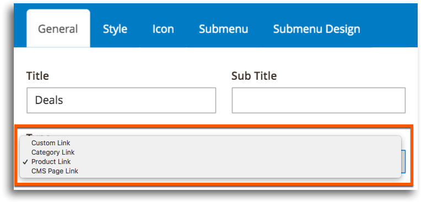Open the Submenu Design tab

click(316, 29)
